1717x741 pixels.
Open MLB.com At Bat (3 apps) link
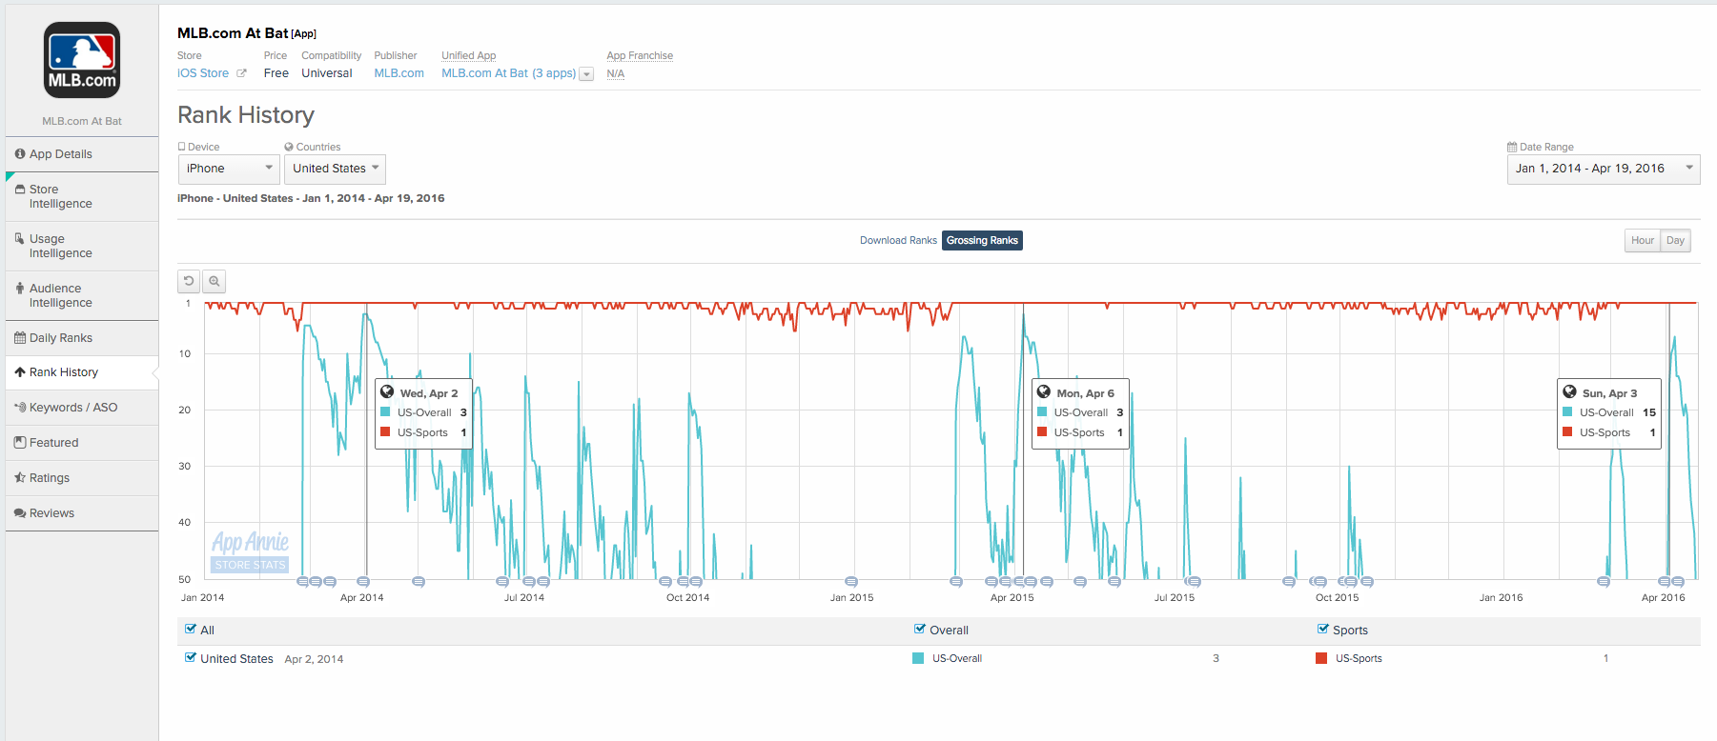[x=508, y=73]
